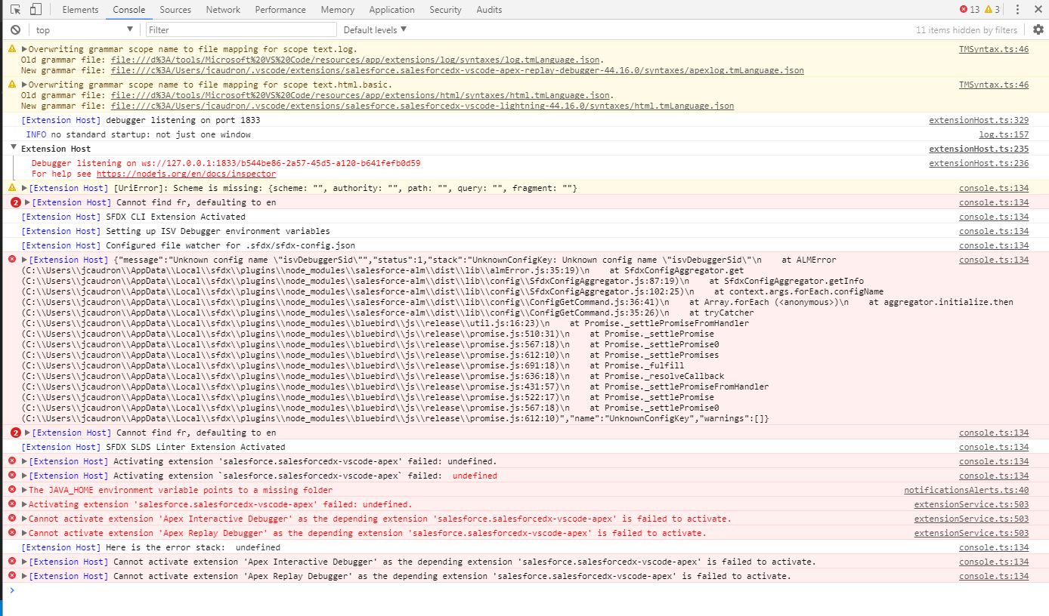The height and width of the screenshot is (616, 1049).
Task: Expand the text.log grammar scope warning
Action: tap(24, 49)
